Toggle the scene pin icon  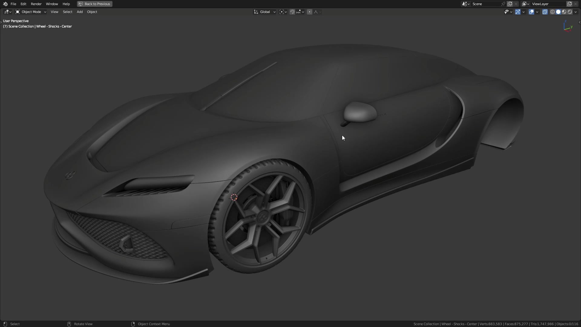(x=503, y=4)
